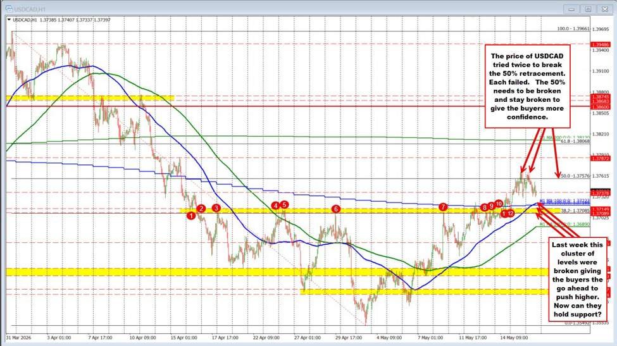Viewport: 617px width, 346px height.
Task: Click the H1 MA 100 indicator label
Action: pyautogui.click(x=564, y=201)
